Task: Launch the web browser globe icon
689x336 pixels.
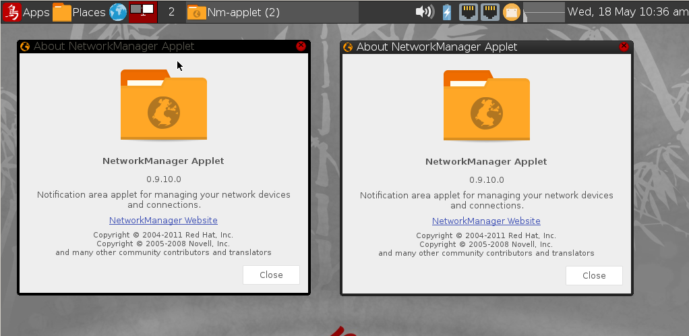Action: point(118,12)
